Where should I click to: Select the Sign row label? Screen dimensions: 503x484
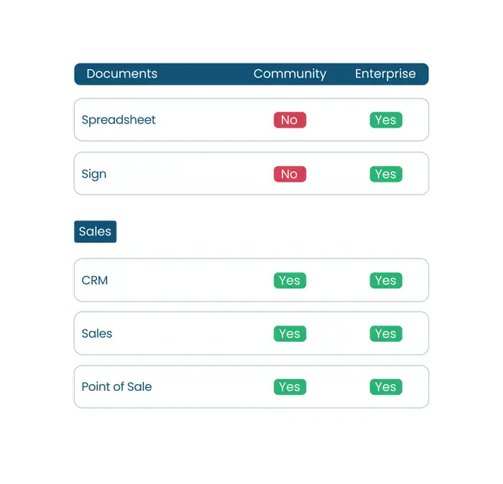pyautogui.click(x=94, y=174)
